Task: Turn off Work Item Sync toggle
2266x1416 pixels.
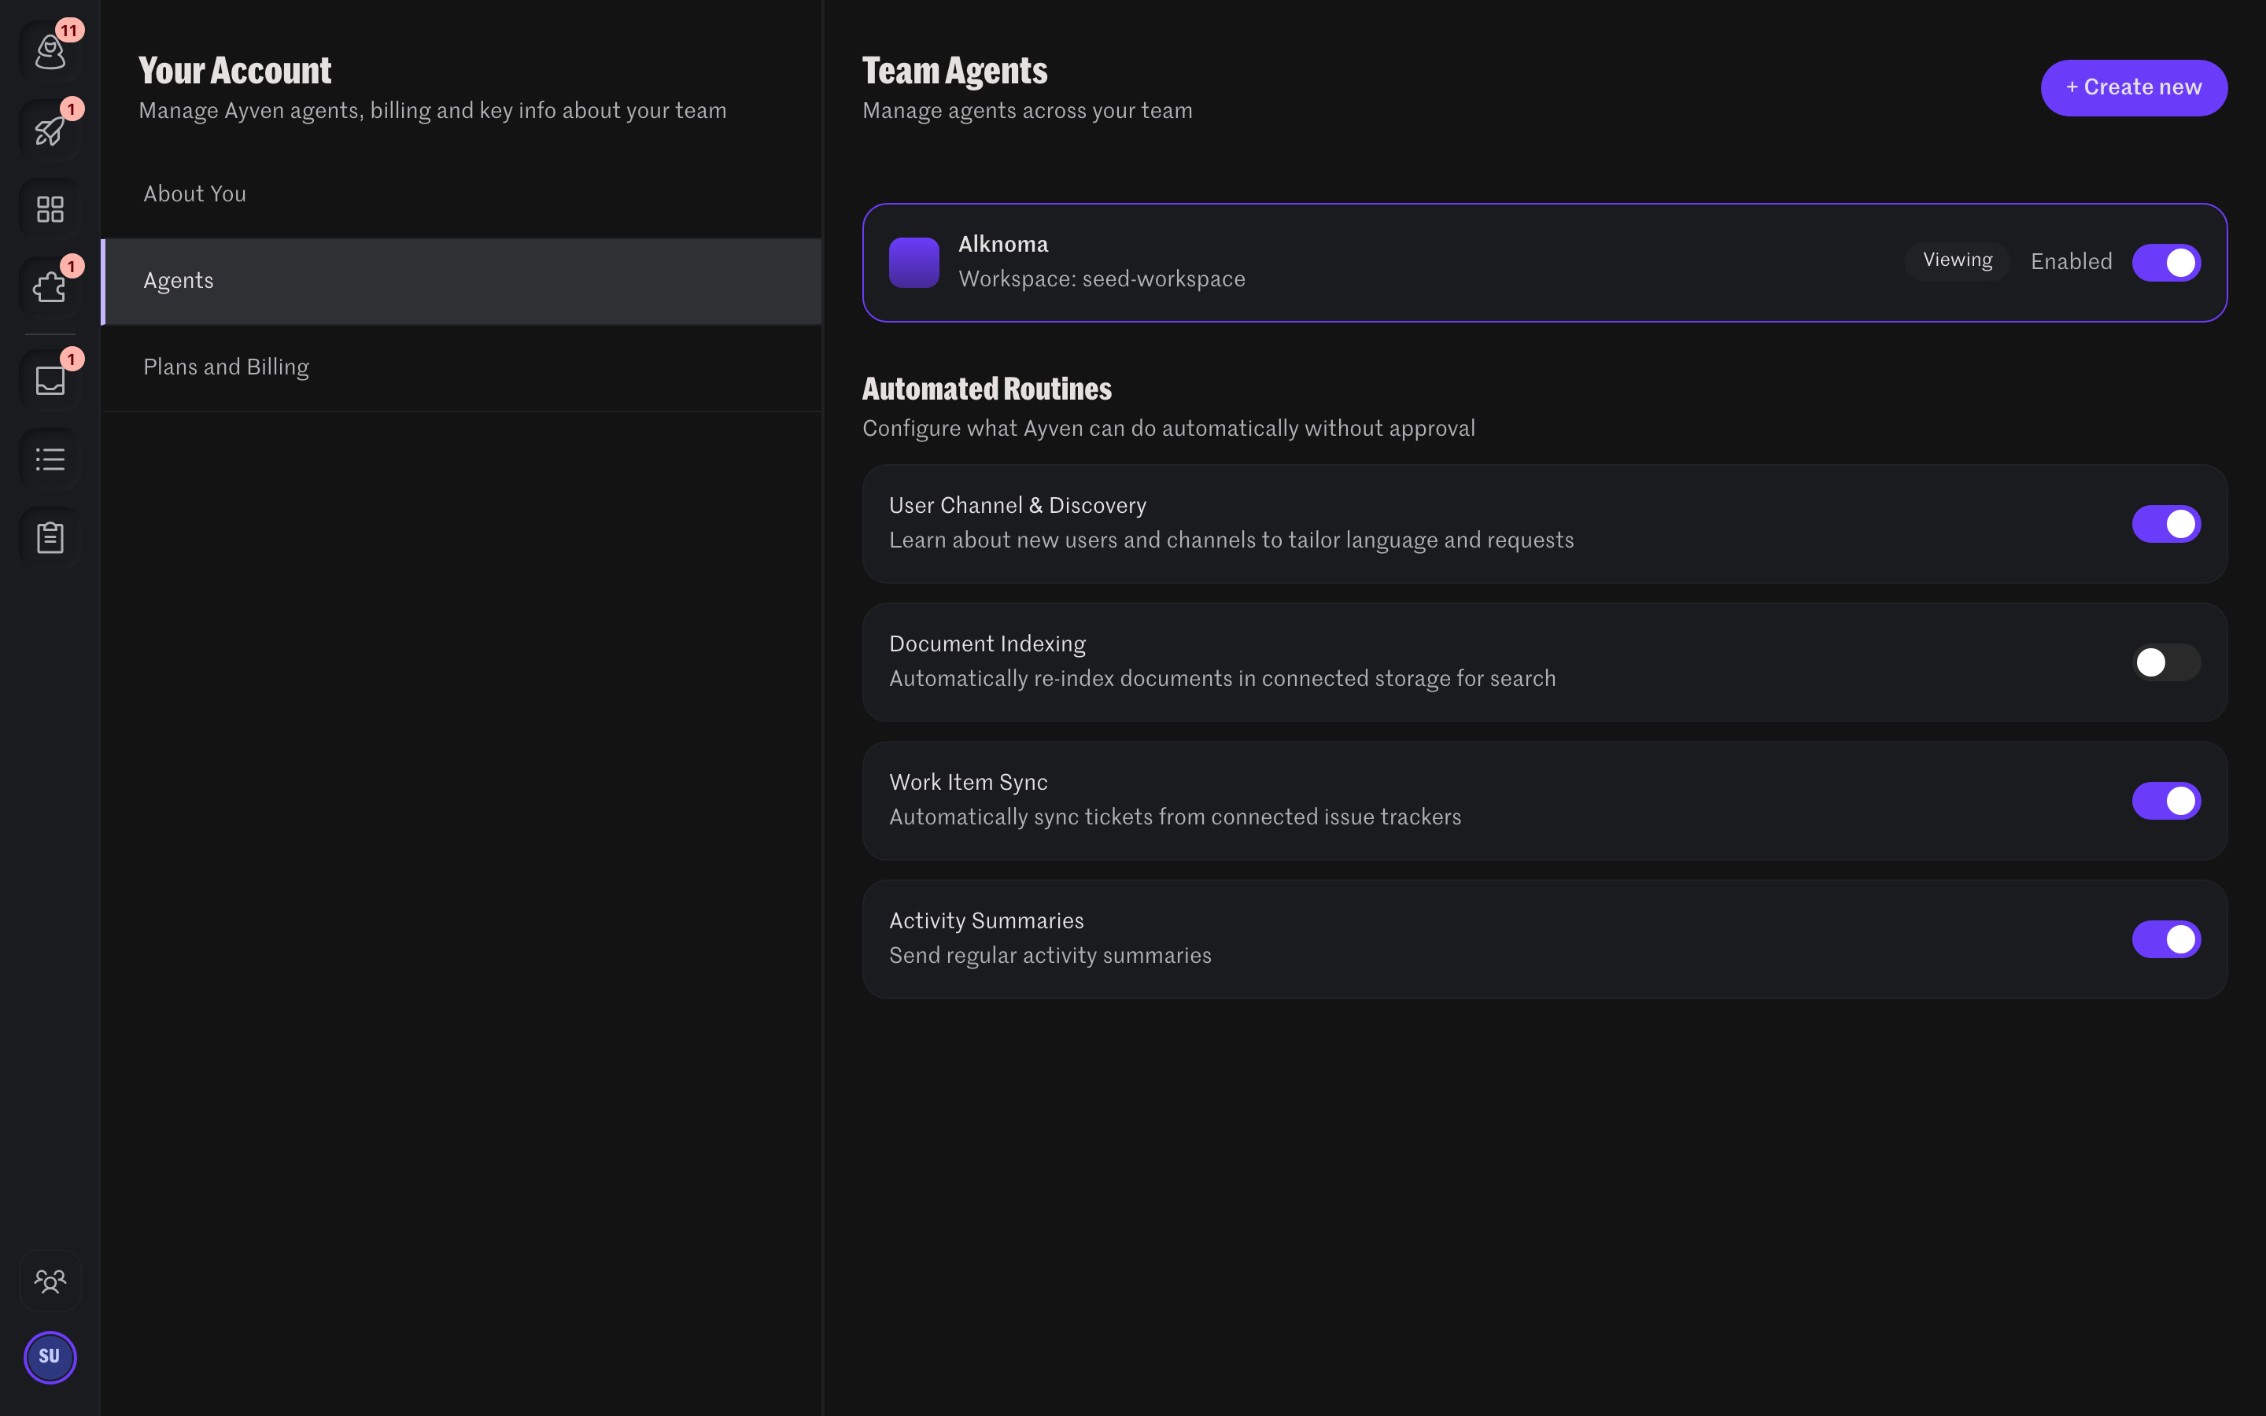Action: point(2166,801)
